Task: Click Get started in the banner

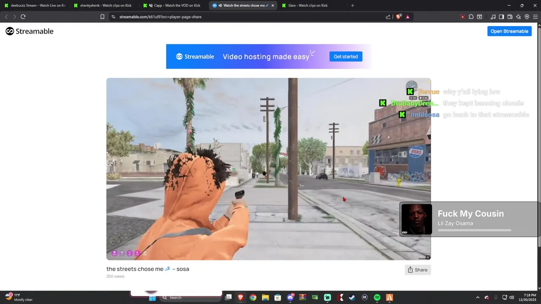Action: (x=346, y=57)
